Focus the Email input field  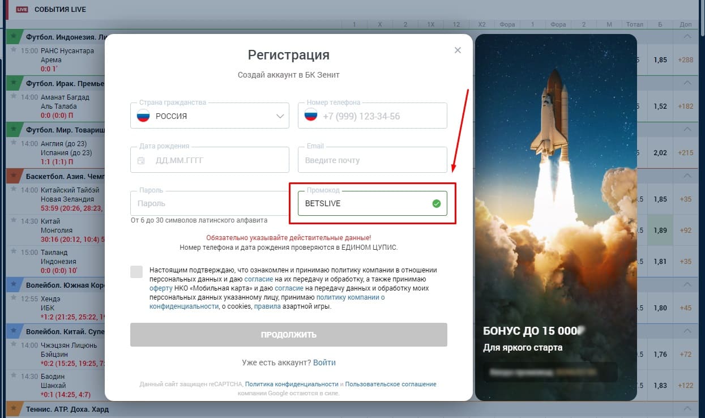tap(373, 160)
